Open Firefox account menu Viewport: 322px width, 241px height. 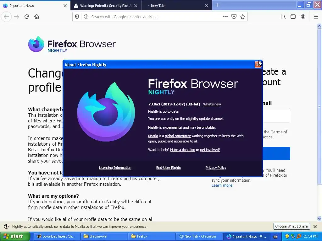303,17
